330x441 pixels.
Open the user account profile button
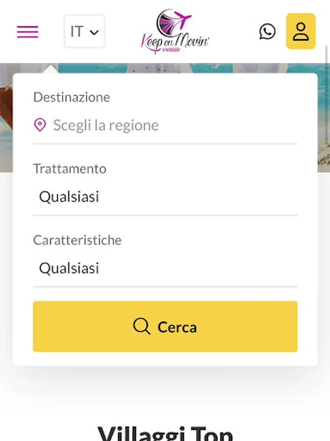(301, 32)
